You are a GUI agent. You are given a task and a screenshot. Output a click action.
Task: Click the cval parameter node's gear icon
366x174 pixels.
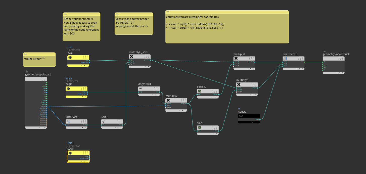click(70, 57)
